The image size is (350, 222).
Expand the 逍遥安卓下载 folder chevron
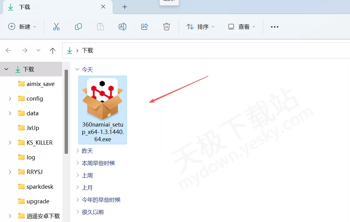point(10,216)
